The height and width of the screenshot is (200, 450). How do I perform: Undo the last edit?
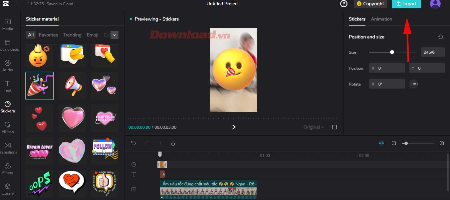click(x=133, y=143)
